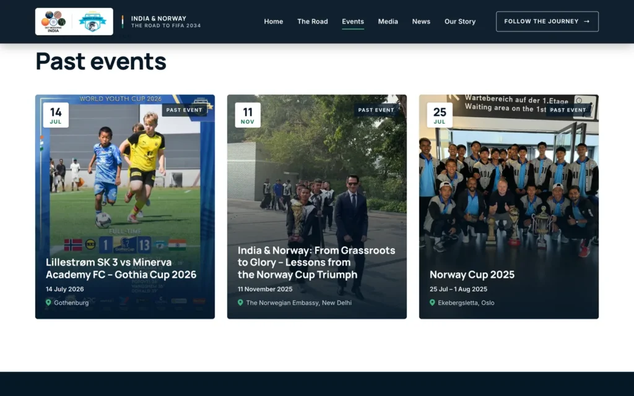Click The Norwegian Embassy, New Delhi text

click(x=299, y=303)
